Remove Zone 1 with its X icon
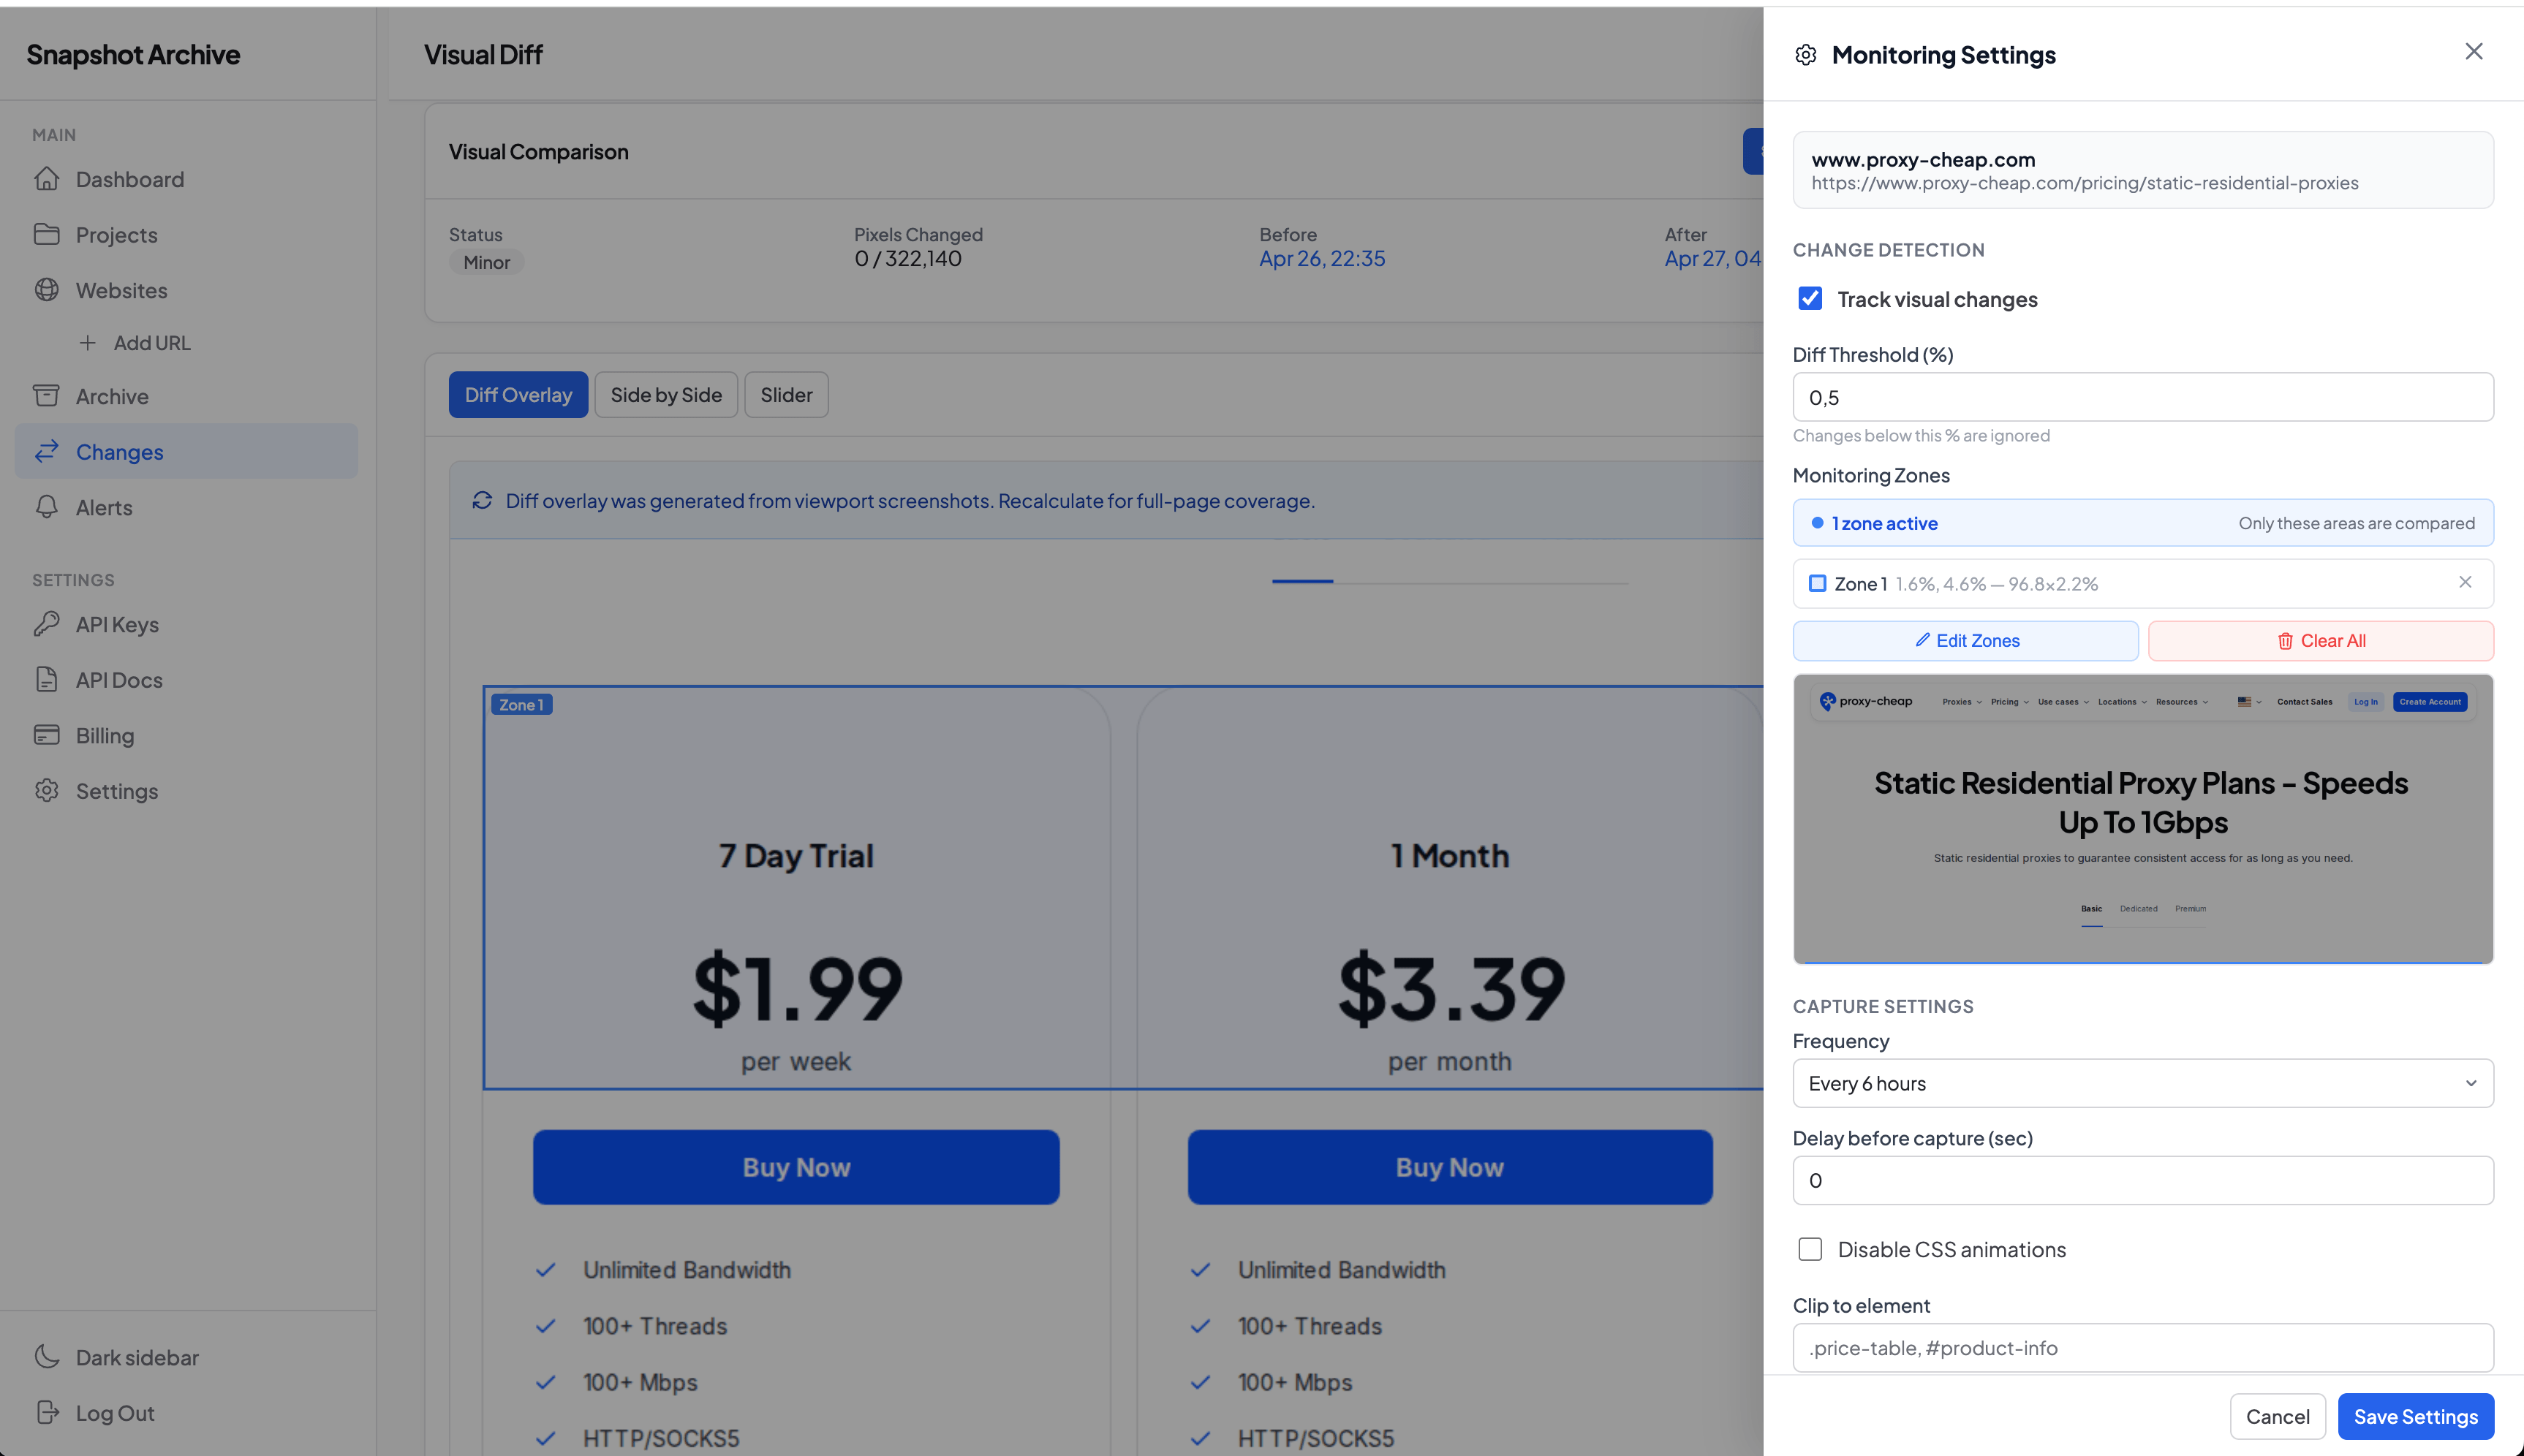The height and width of the screenshot is (1456, 2524). 2465,582
